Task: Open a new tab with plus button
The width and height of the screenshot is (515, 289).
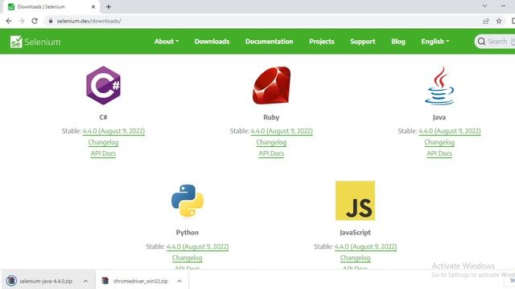Action: click(x=109, y=6)
